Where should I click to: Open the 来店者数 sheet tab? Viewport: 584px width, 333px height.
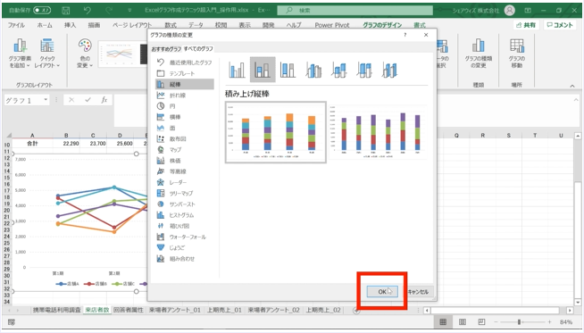click(x=97, y=310)
